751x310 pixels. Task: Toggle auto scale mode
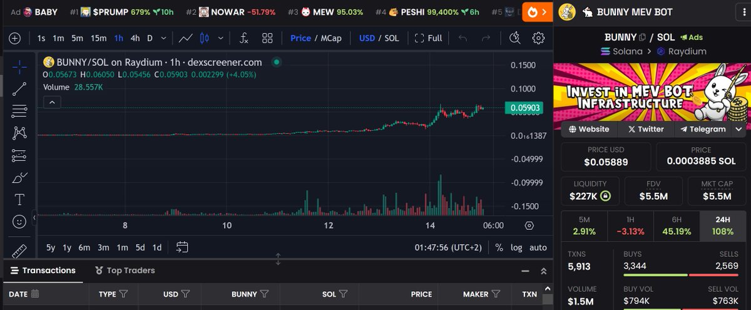(538, 247)
